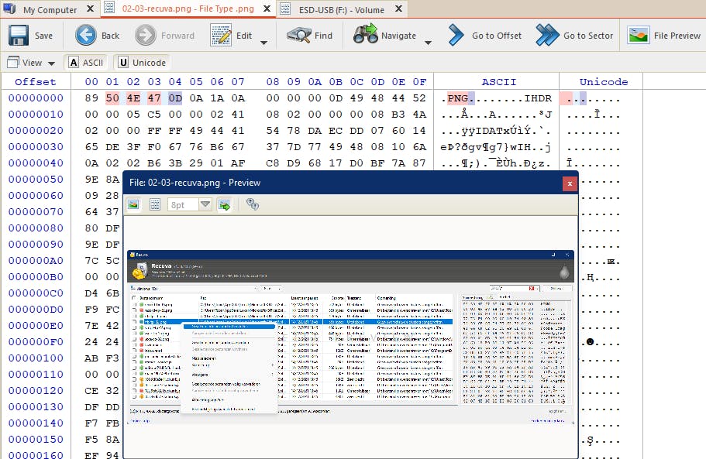Click the Go to Offset arrow icon
The height and width of the screenshot is (459, 706).
click(455, 35)
